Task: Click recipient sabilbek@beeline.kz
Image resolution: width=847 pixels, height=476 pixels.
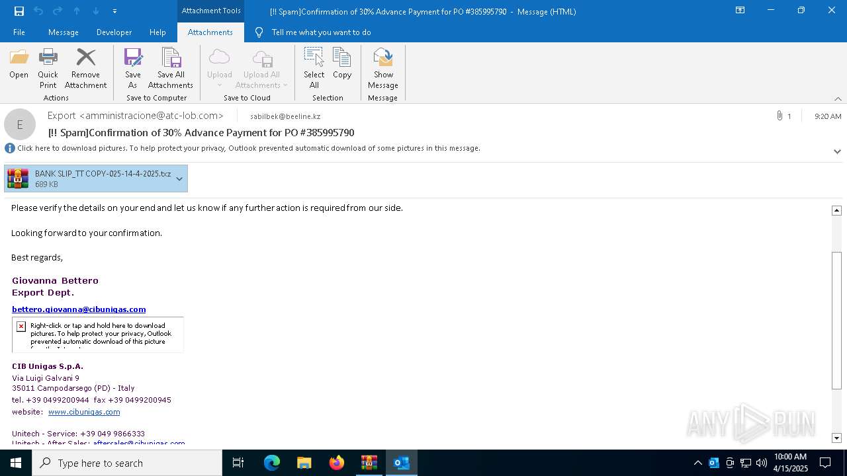Action: (285, 116)
